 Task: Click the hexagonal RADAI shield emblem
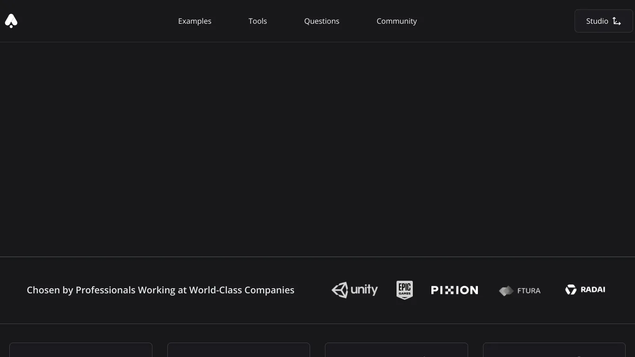coord(570,290)
